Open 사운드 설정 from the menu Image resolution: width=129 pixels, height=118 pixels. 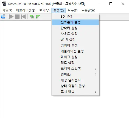(x=75, y=34)
